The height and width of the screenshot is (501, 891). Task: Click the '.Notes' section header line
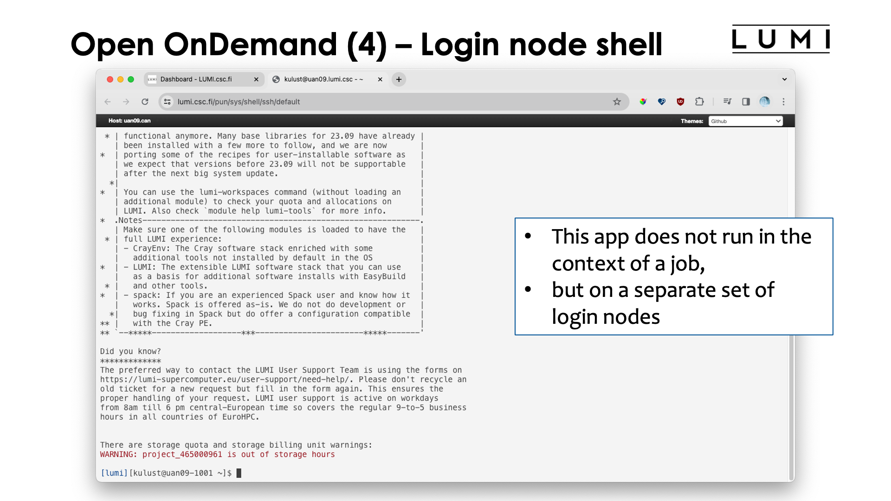268,220
